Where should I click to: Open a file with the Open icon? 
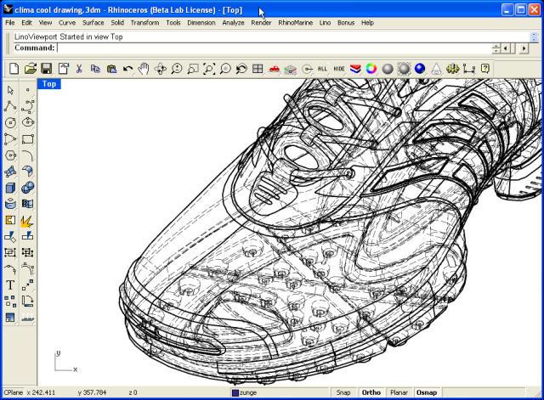(x=31, y=68)
